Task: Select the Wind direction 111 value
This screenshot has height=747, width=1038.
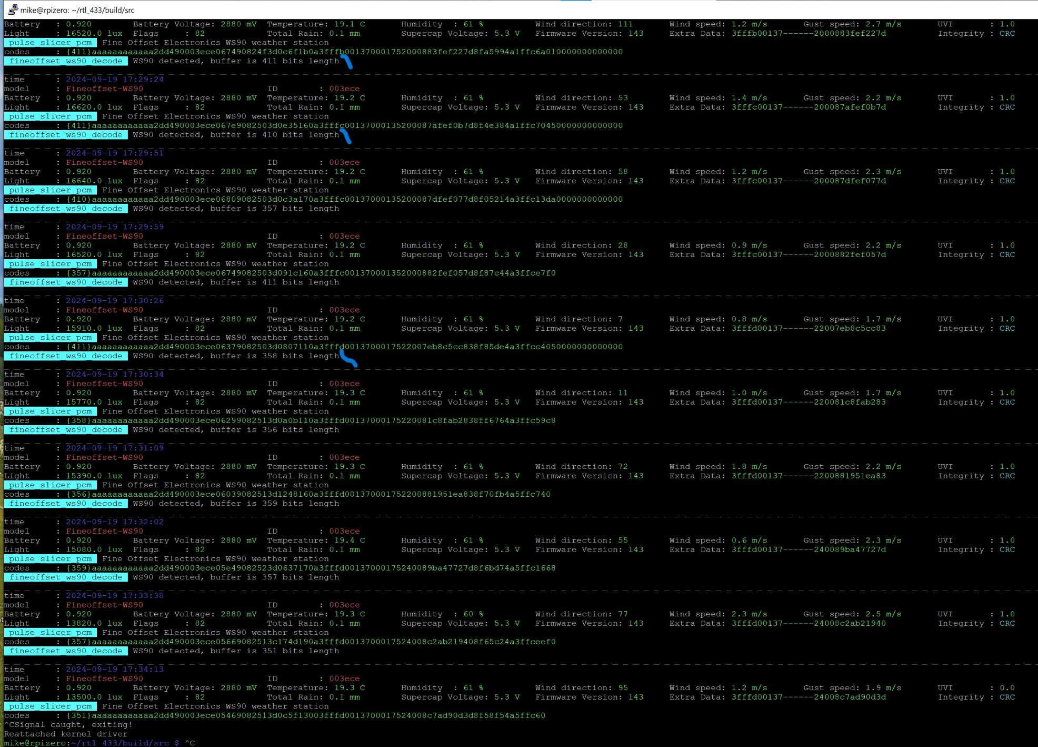Action: [x=626, y=24]
